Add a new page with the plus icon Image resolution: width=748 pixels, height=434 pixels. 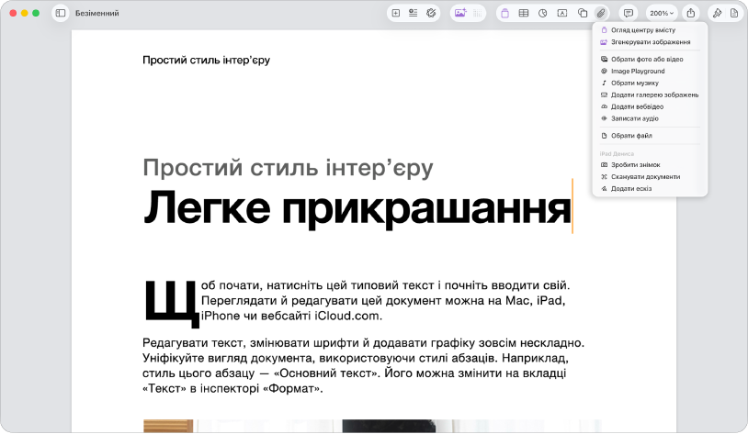pyautogui.click(x=395, y=14)
